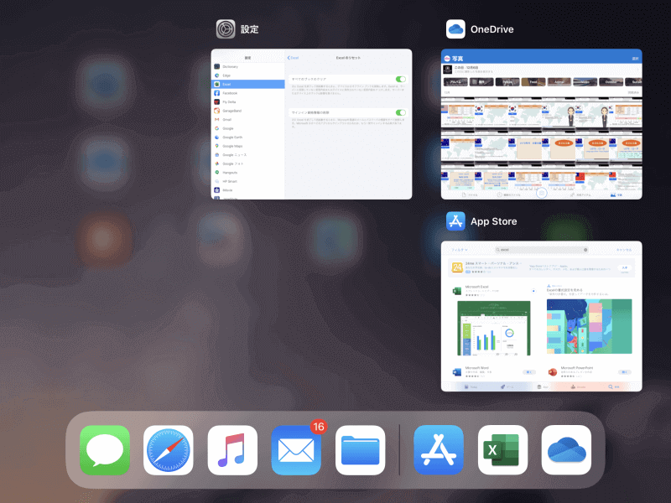
Task: Open the アルバム category tile in OneDrive
Action: [x=455, y=81]
